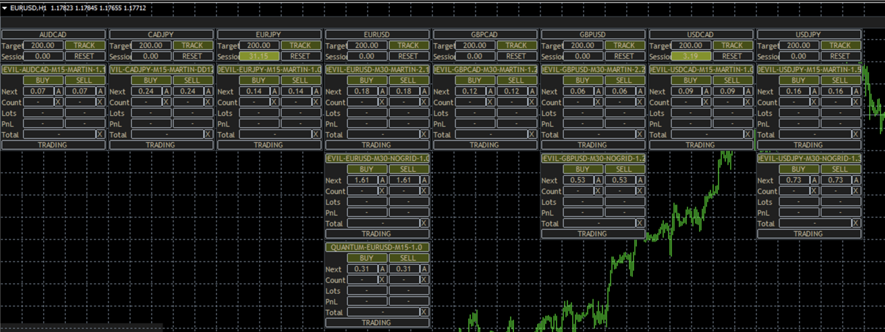This screenshot has width=885, height=332.
Task: Reset the EURJPY session
Action: coord(301,56)
